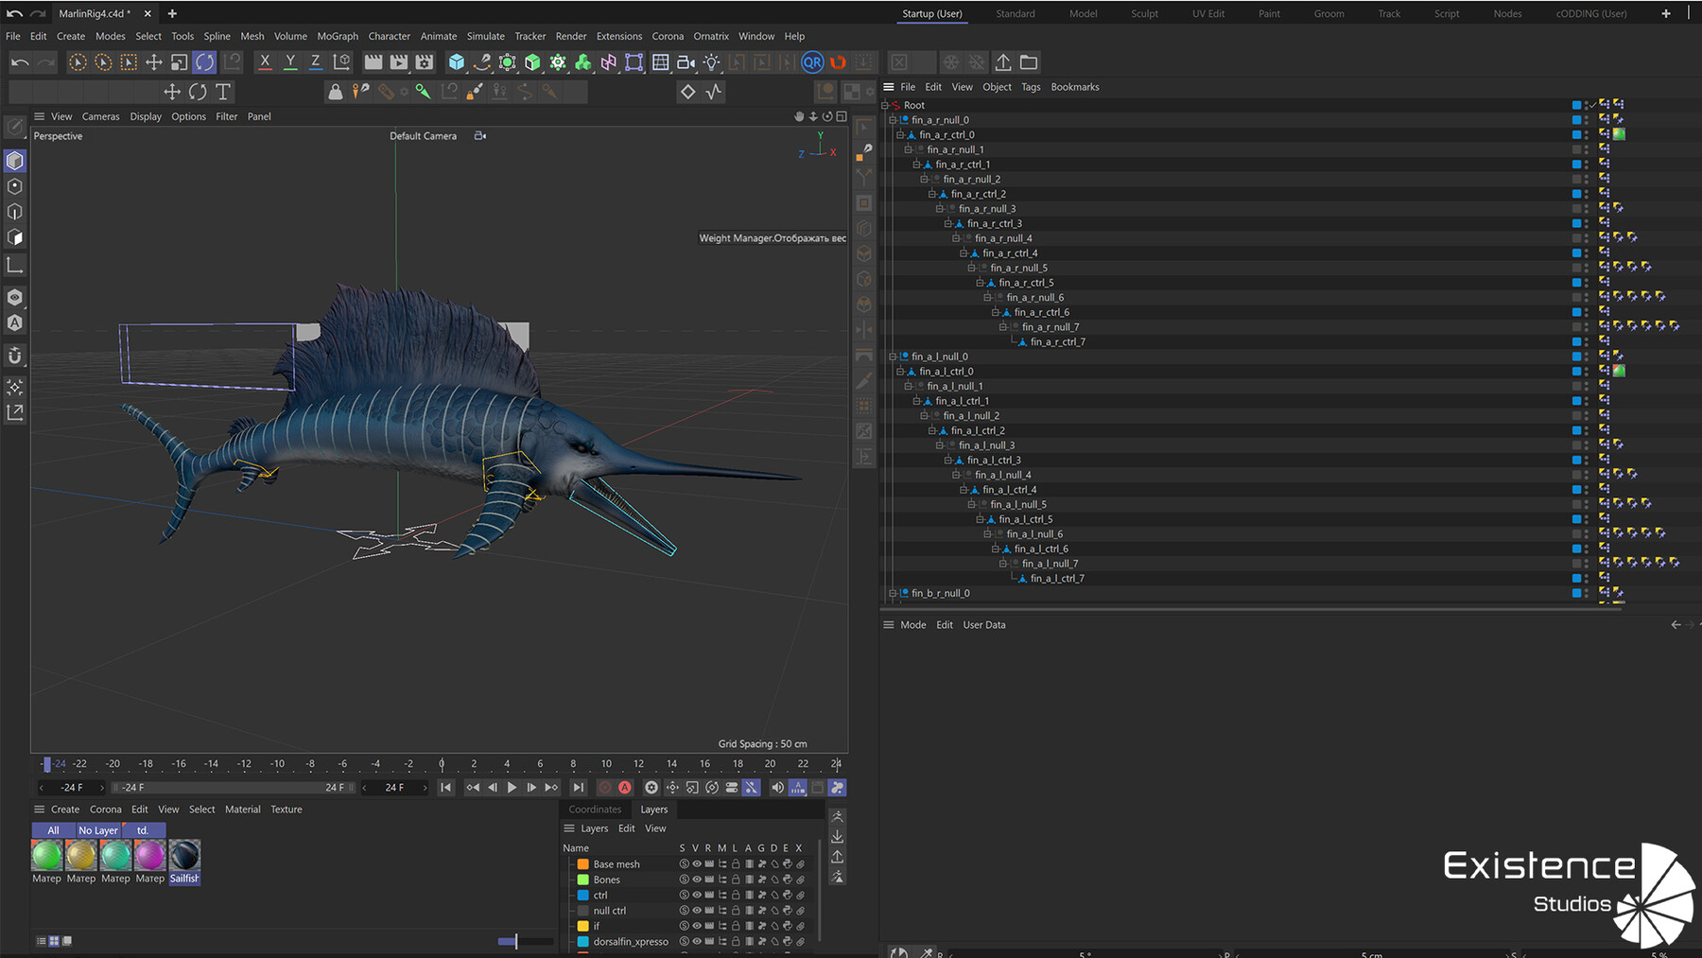Collapse the Root node in Object Manager
This screenshot has height=958, width=1702.
(x=886, y=105)
